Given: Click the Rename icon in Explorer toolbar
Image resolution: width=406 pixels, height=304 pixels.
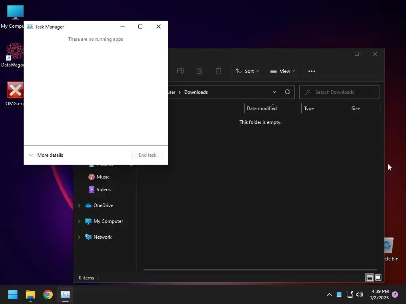Looking at the screenshot, I should (180, 71).
